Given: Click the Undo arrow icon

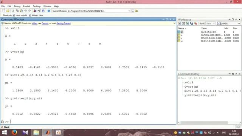Looking at the screenshot, I should click(25, 11).
